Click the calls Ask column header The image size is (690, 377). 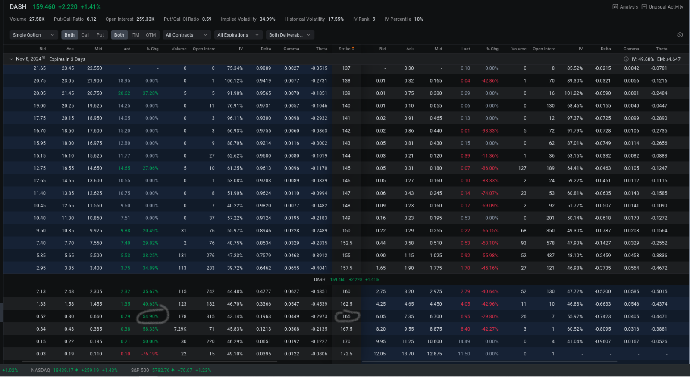coord(70,49)
